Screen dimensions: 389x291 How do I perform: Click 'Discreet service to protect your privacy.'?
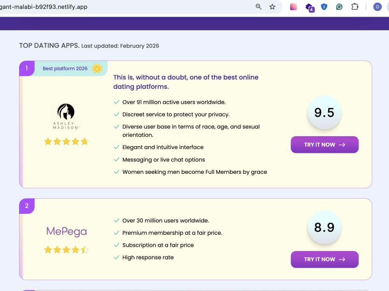pos(176,114)
